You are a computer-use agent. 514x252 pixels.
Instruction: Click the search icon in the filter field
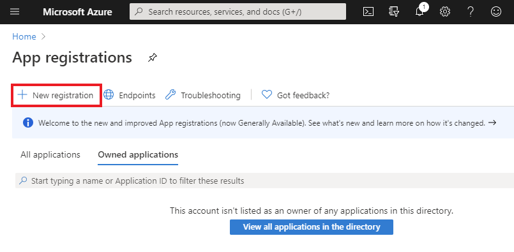(23, 181)
